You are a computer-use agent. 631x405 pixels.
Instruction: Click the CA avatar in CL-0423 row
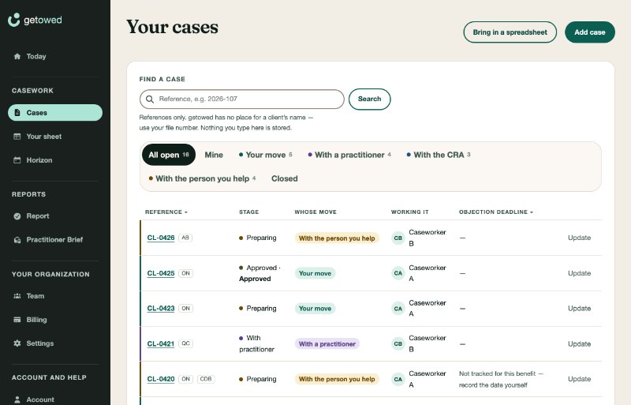pyautogui.click(x=398, y=308)
